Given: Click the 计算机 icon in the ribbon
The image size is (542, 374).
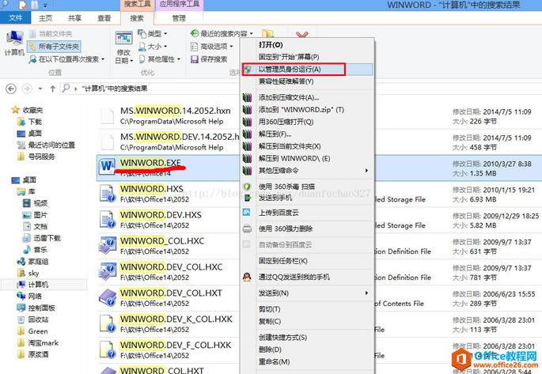Looking at the screenshot, I should [14, 43].
